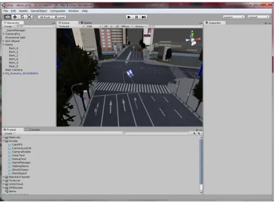
Task: Select the View (eye) tool
Action: pos(8,17)
